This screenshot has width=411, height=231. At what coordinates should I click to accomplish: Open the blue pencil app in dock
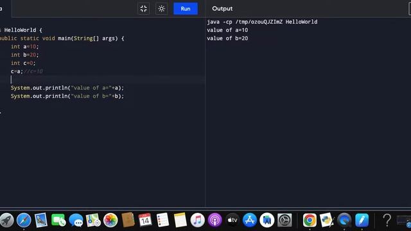click(362, 220)
